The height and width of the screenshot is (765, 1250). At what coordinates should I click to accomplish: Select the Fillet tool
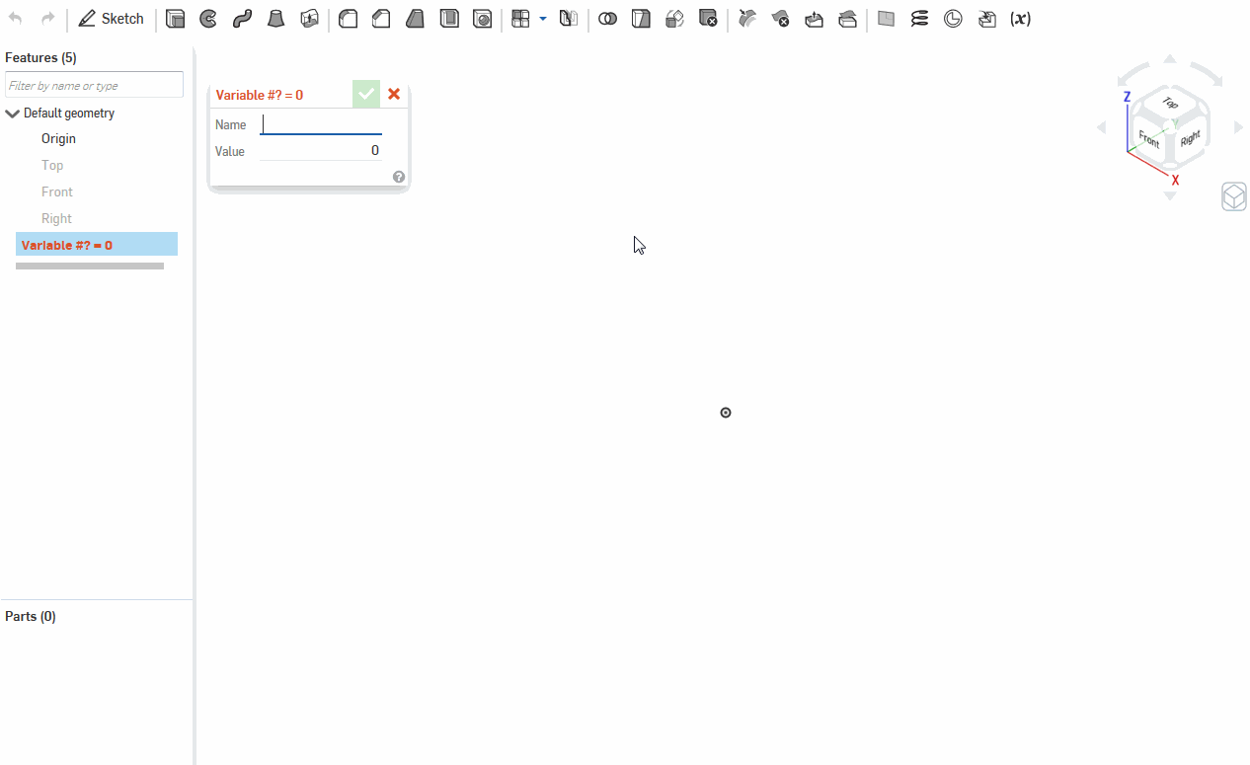(x=348, y=19)
